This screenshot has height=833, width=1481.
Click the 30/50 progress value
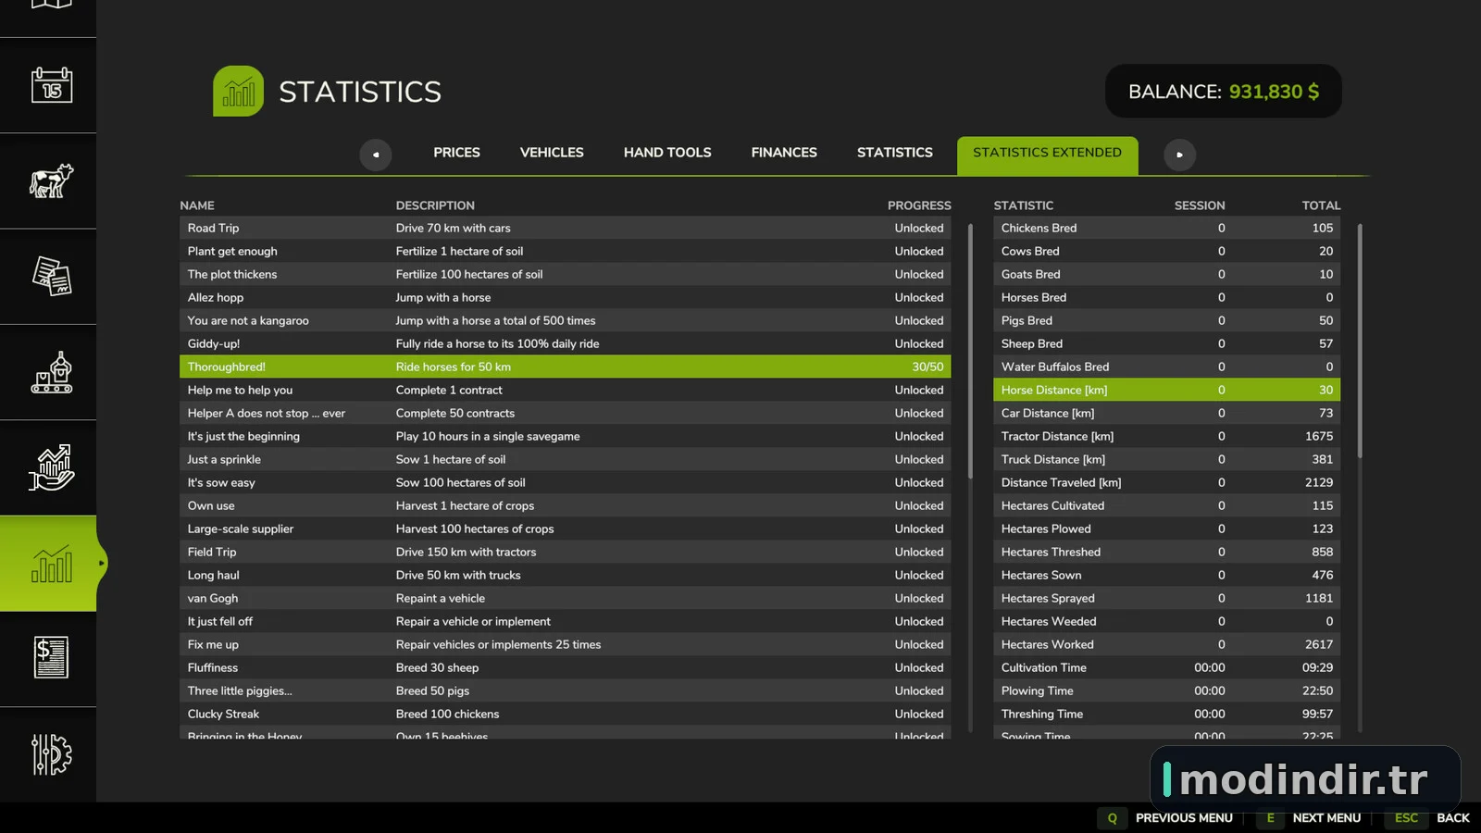927,367
